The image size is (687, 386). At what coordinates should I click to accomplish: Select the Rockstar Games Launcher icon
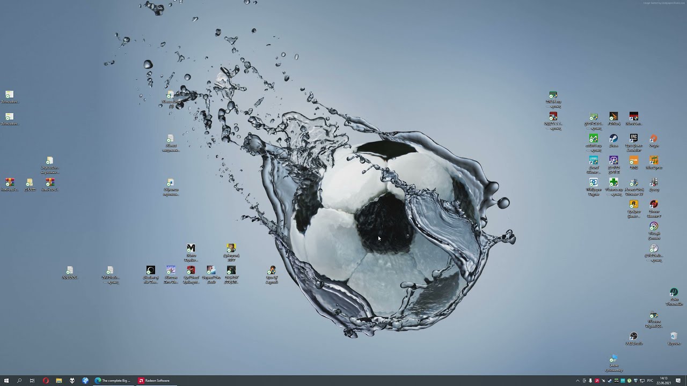pos(633,209)
